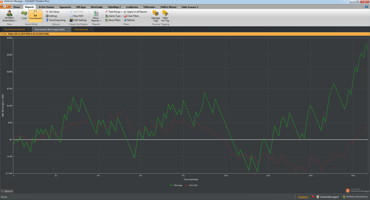Select the Tournament game mode icon
The width and height of the screenshot is (370, 200).
(x=35, y=15)
